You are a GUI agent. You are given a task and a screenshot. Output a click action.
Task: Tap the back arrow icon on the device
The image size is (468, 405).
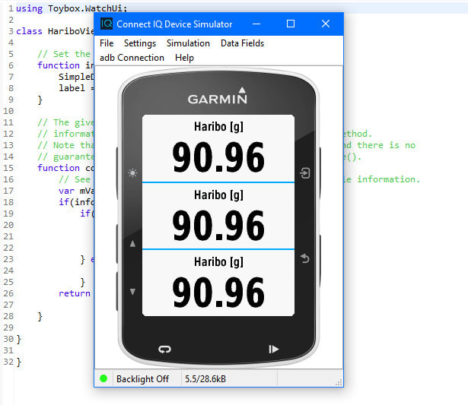click(x=304, y=258)
